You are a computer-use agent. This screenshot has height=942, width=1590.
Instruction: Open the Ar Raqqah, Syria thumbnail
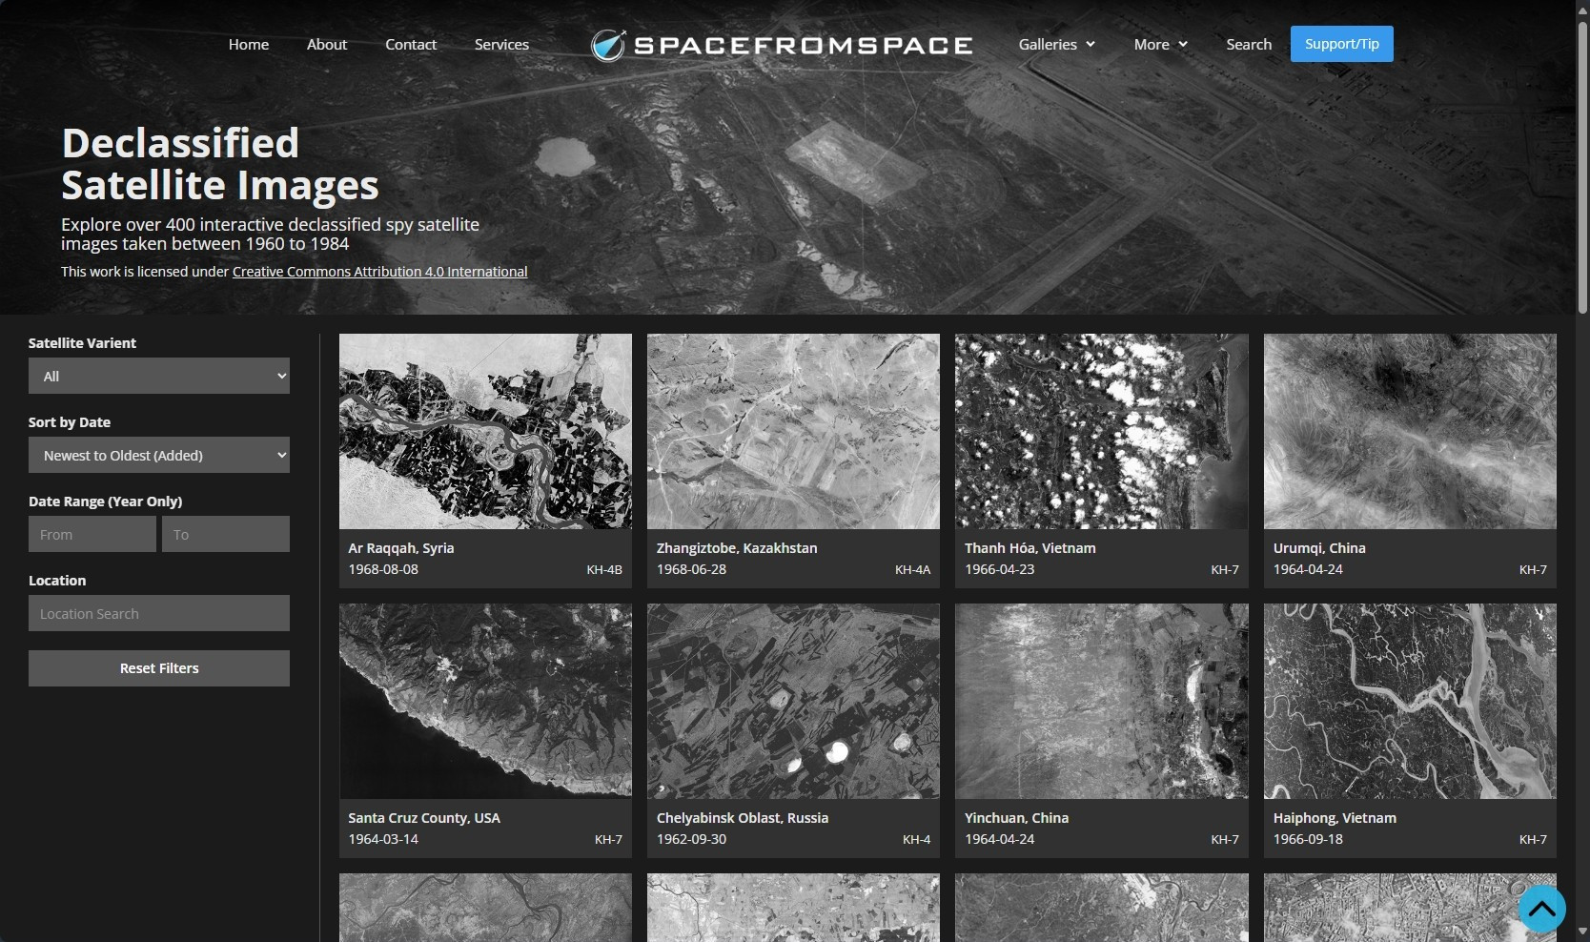(x=485, y=431)
